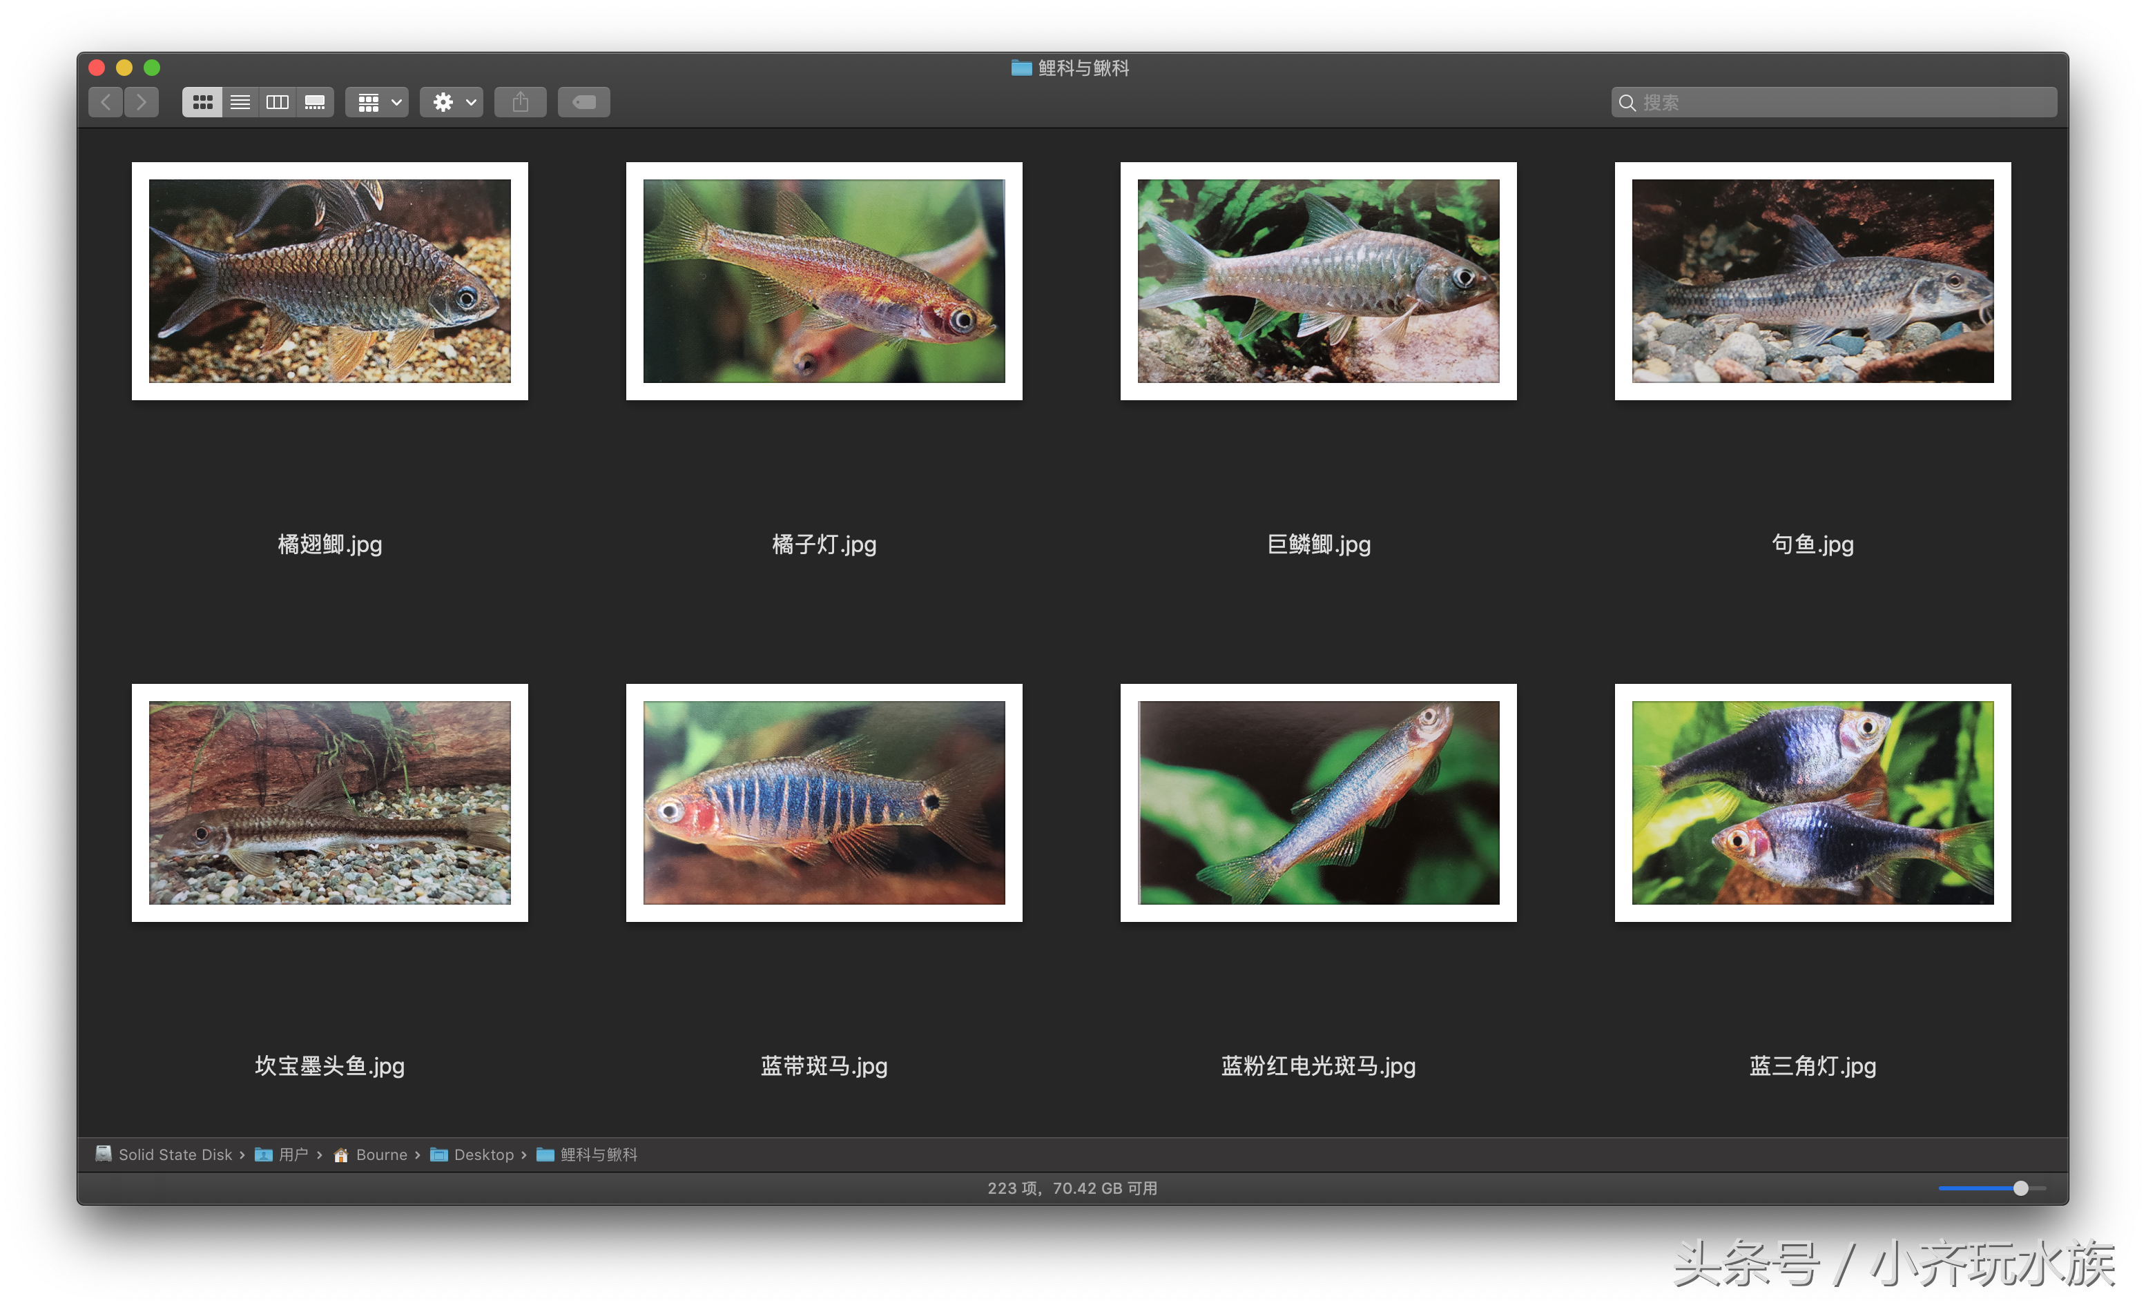This screenshot has height=1307, width=2146.
Task: Click the file name 蓝粉红电光斑马.jpg
Action: coord(1319,1066)
